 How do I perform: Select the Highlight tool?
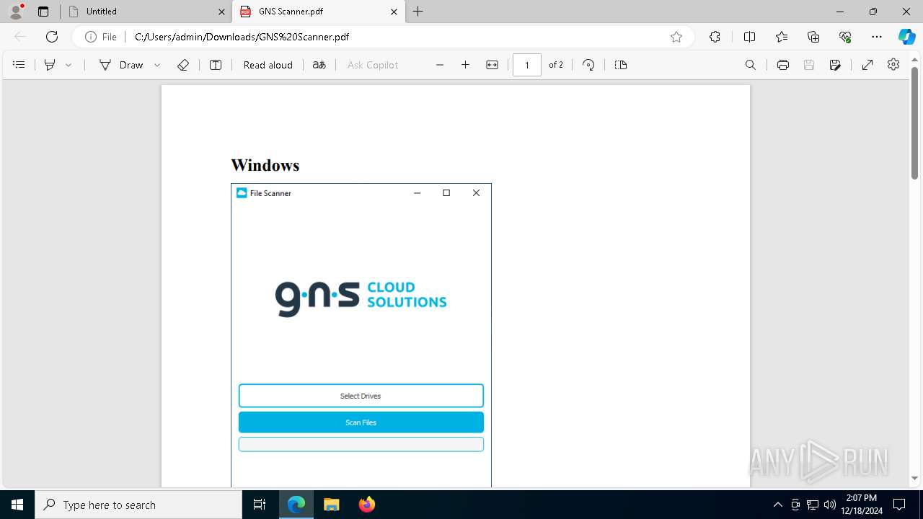pyautogui.click(x=50, y=65)
